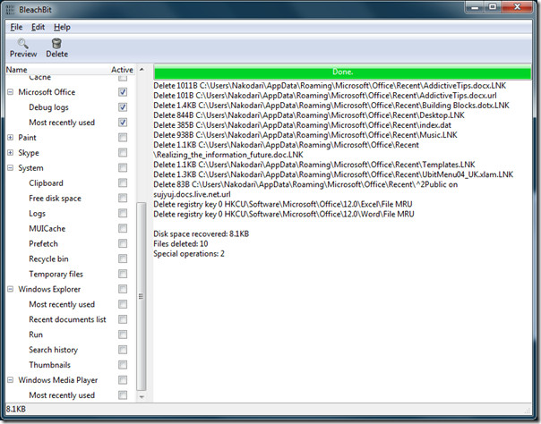Collapse the Windows Explorer tree node
Image resolution: width=541 pixels, height=424 pixels.
click(x=11, y=289)
